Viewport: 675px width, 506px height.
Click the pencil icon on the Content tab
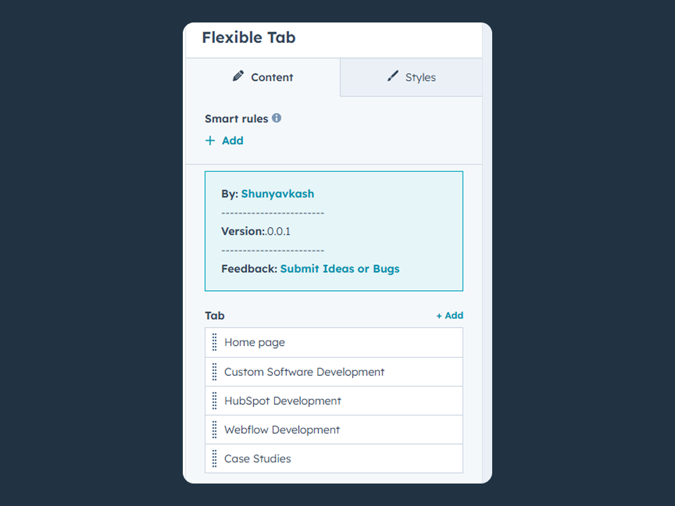(238, 77)
